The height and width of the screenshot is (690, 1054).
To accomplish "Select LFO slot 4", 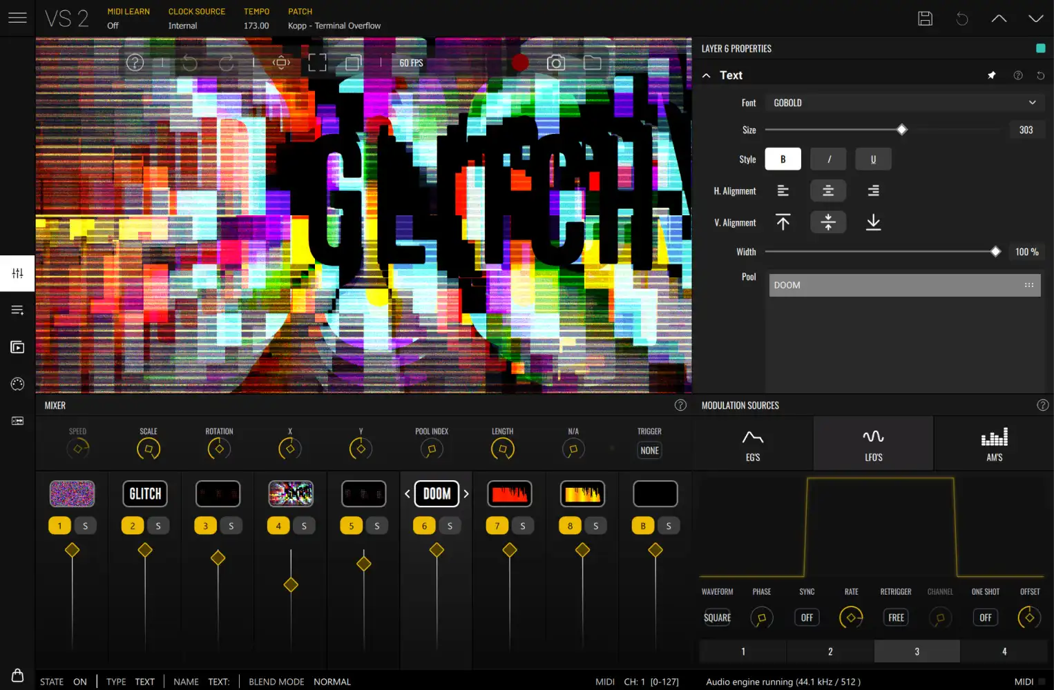I will [1004, 651].
